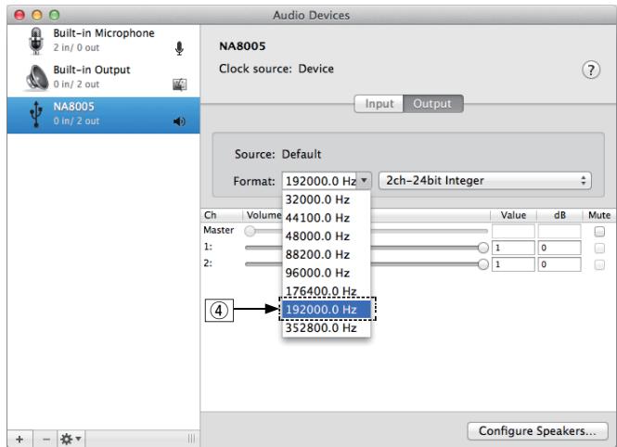Viewport: 617px width, 447px height.
Task: Click the sidebar resize grip handle
Action: point(191,439)
